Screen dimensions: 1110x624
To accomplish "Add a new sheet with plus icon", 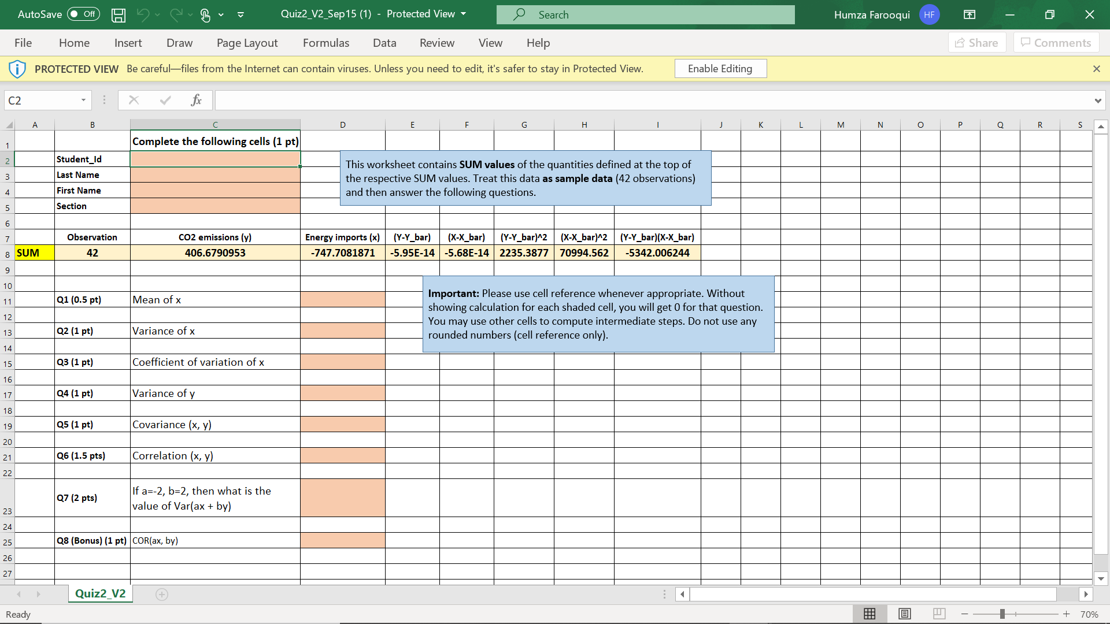I will coord(162,594).
